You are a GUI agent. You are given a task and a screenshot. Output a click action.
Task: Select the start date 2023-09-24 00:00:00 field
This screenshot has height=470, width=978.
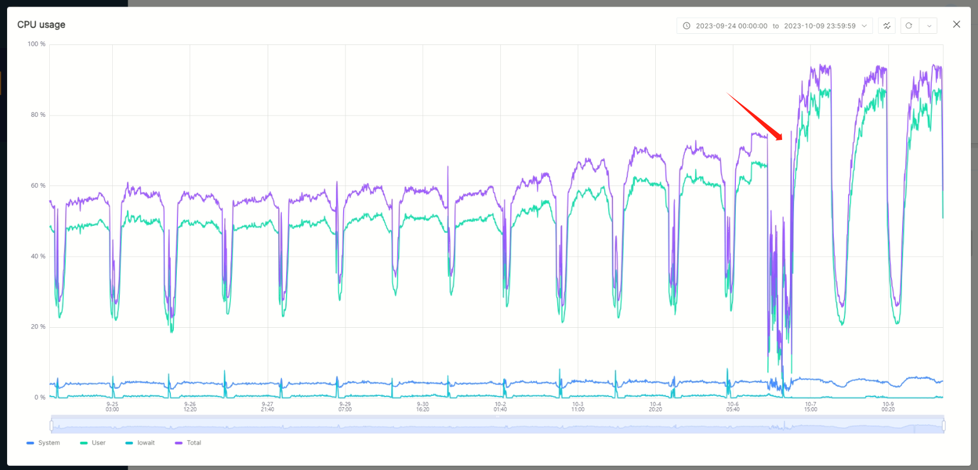[x=731, y=26]
